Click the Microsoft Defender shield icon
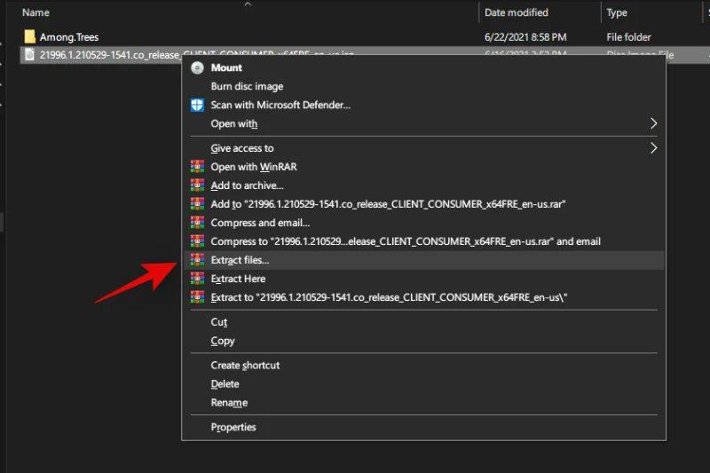Image resolution: width=710 pixels, height=473 pixels. click(197, 105)
